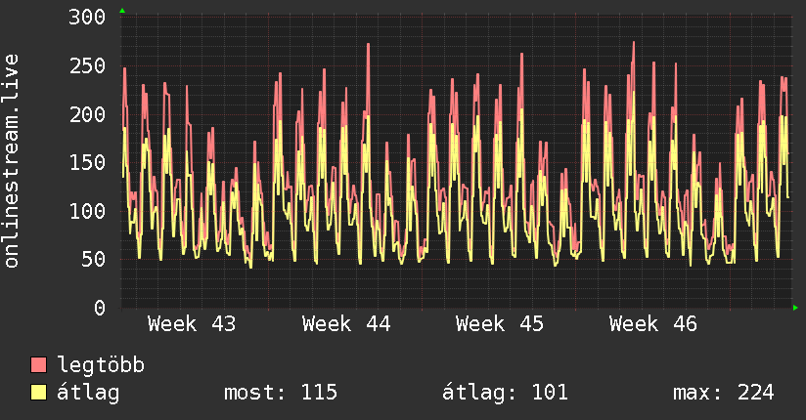Click the onlinestream.live vertical axis title
This screenshot has height=420, width=806.
point(12,161)
